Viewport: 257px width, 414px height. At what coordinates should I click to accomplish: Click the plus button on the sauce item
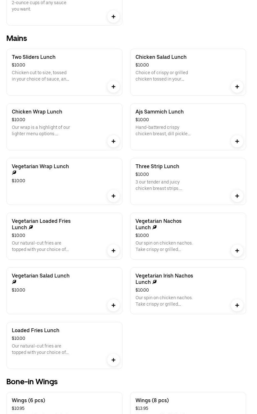pos(113,17)
